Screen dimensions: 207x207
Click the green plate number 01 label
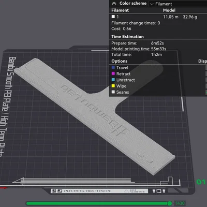pos(201,182)
